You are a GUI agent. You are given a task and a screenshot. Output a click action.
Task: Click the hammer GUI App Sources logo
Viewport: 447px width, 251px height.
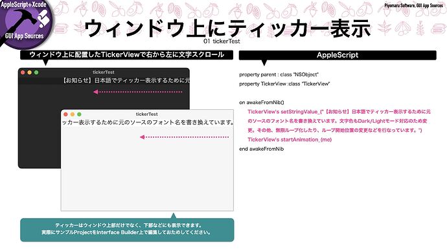25,24
